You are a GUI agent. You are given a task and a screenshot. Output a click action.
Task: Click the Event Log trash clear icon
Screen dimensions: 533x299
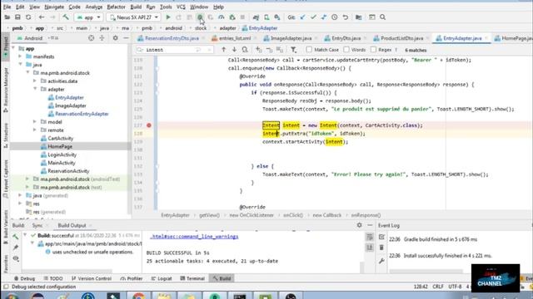click(x=381, y=248)
